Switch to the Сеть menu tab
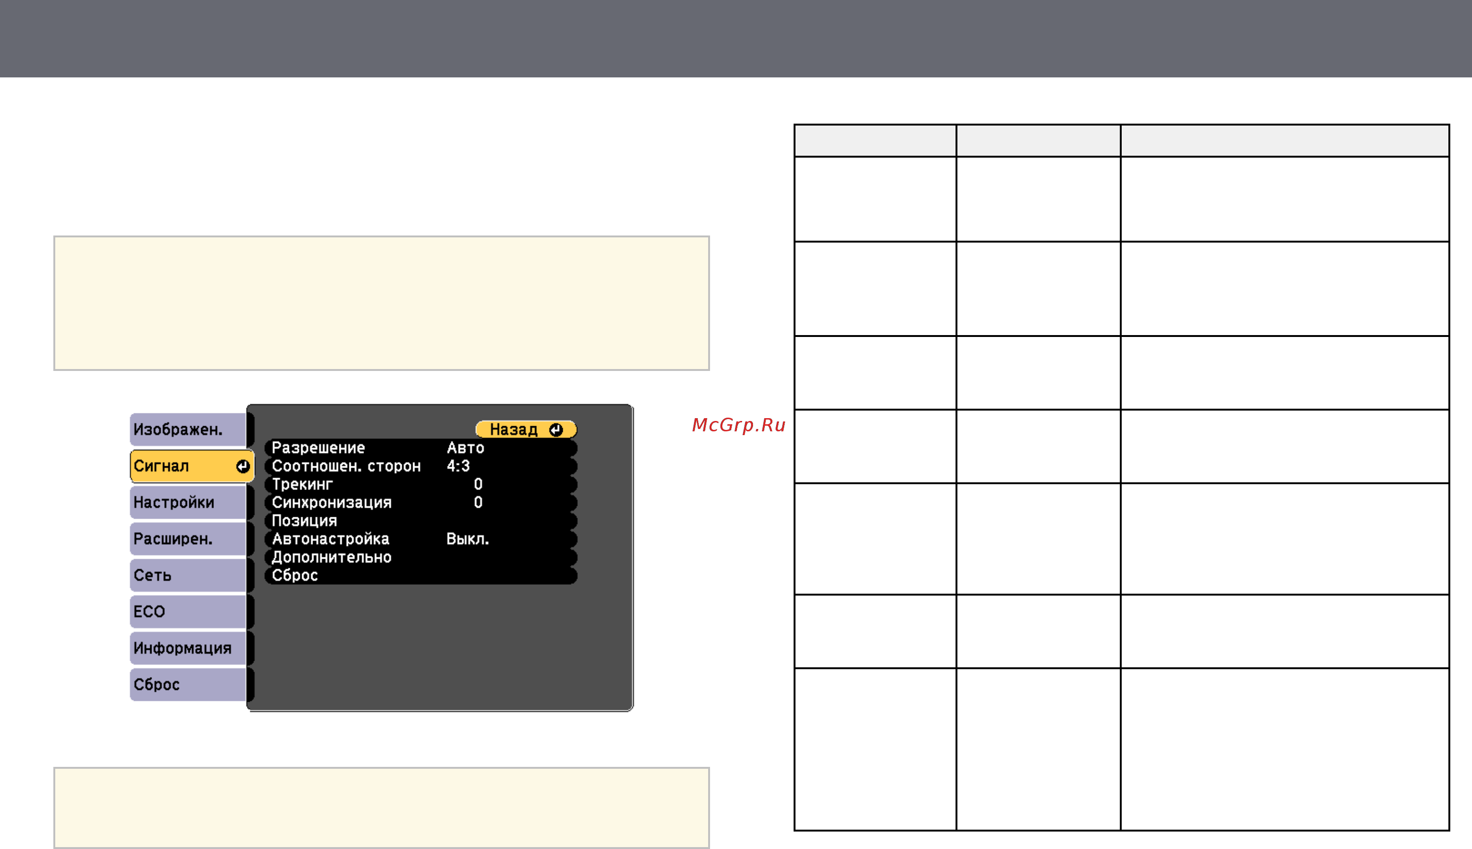Viewport: 1472px width, 849px height. [188, 576]
